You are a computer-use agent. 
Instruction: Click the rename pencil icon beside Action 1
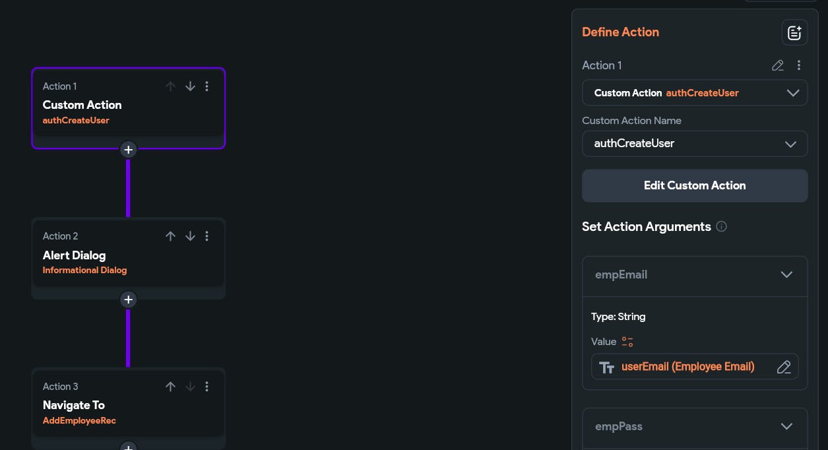pyautogui.click(x=778, y=65)
